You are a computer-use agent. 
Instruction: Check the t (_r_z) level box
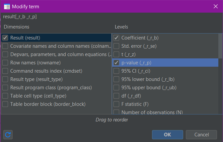(116, 54)
